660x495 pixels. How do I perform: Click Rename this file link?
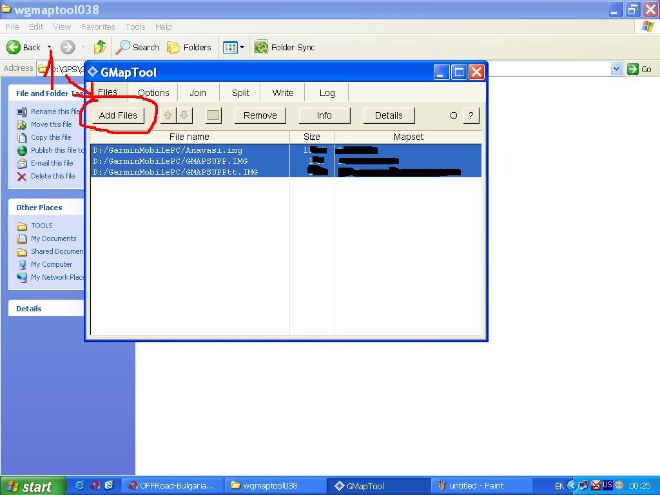[x=55, y=111]
